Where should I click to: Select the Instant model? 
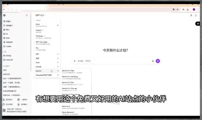[47, 31]
